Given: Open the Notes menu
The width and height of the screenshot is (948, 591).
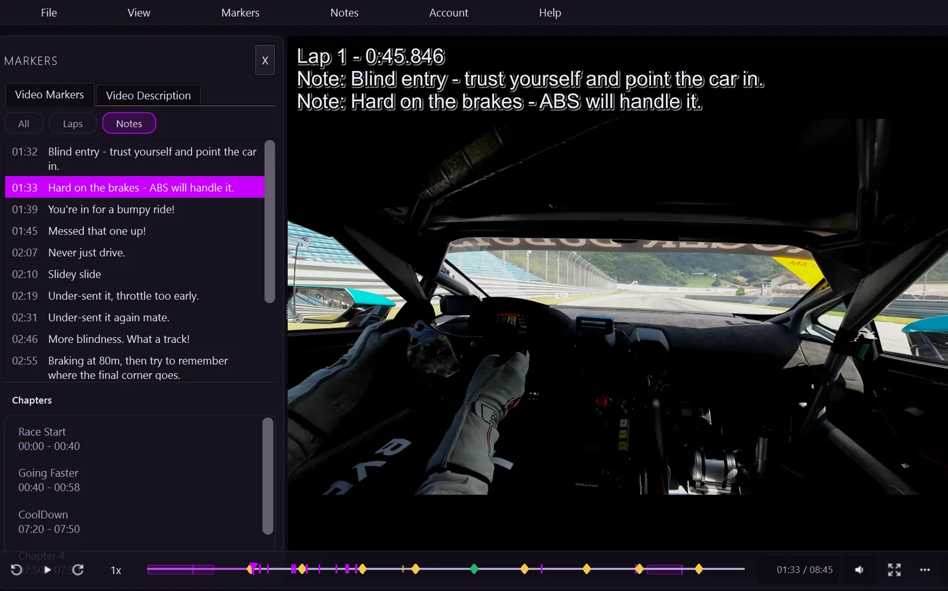Looking at the screenshot, I should pyautogui.click(x=344, y=12).
